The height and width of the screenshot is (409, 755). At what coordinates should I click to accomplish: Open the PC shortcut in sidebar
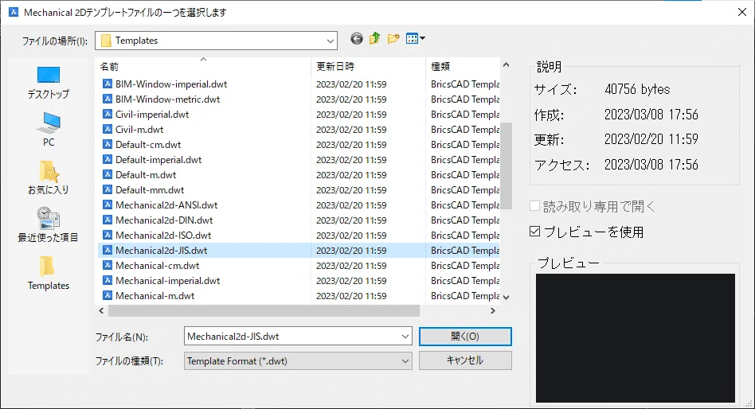[x=48, y=129]
